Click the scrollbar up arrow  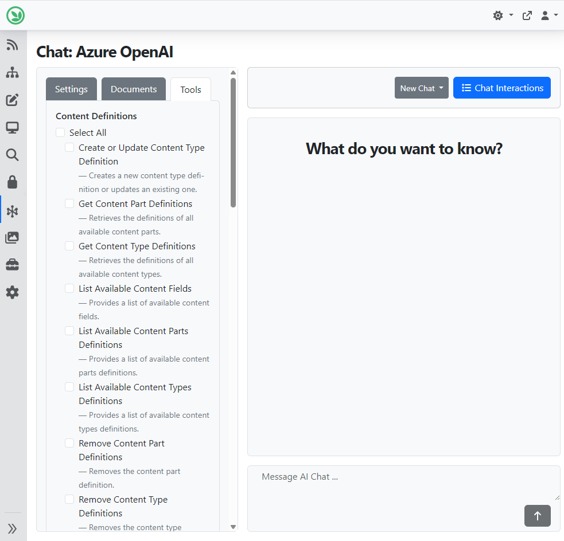click(233, 73)
